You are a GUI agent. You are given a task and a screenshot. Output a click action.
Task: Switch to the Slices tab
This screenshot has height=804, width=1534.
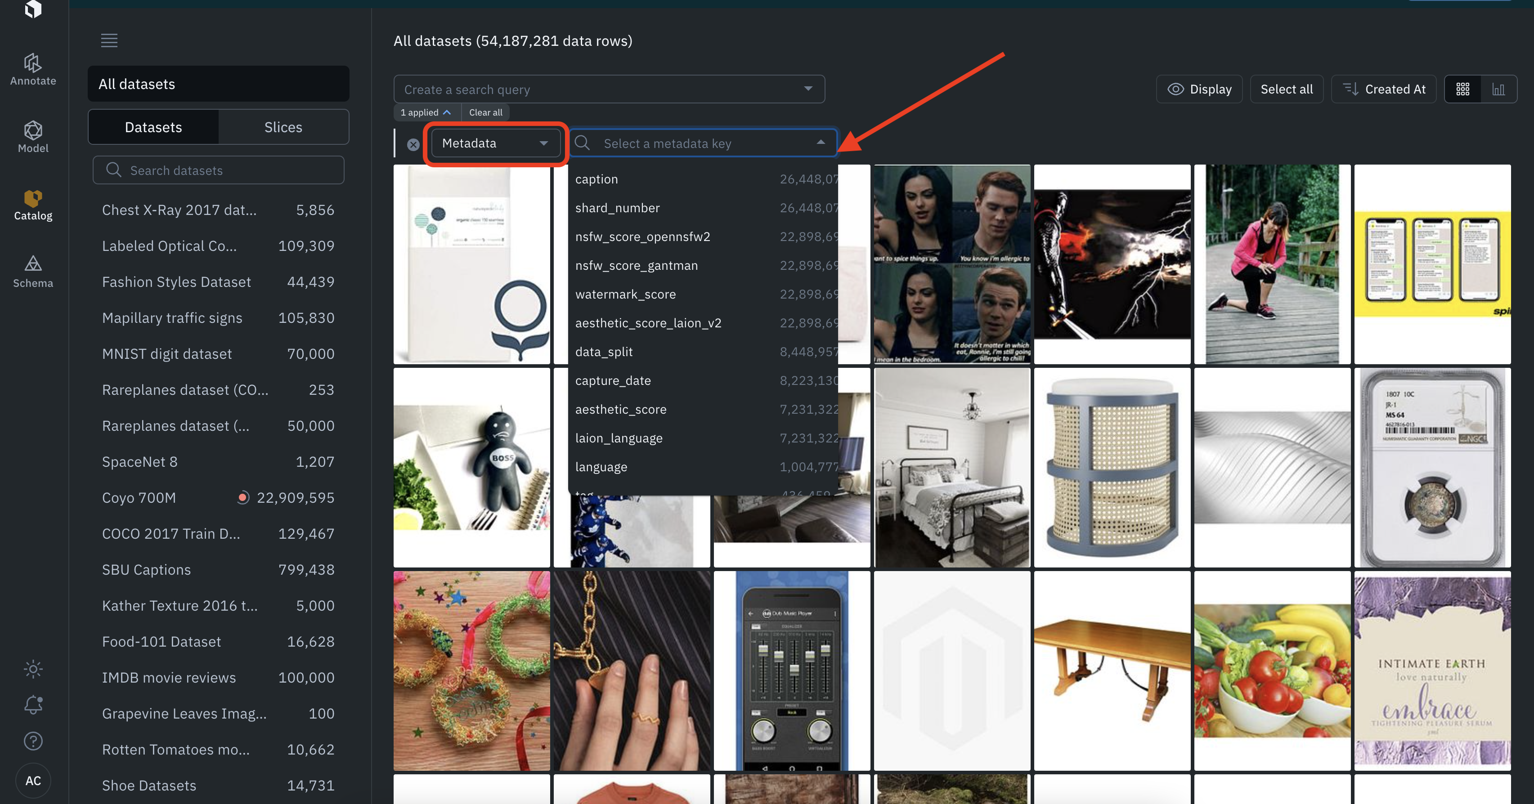point(283,127)
